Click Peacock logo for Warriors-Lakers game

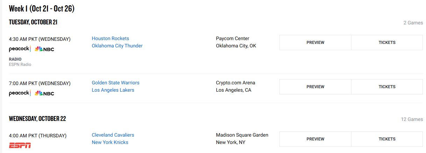click(20, 93)
